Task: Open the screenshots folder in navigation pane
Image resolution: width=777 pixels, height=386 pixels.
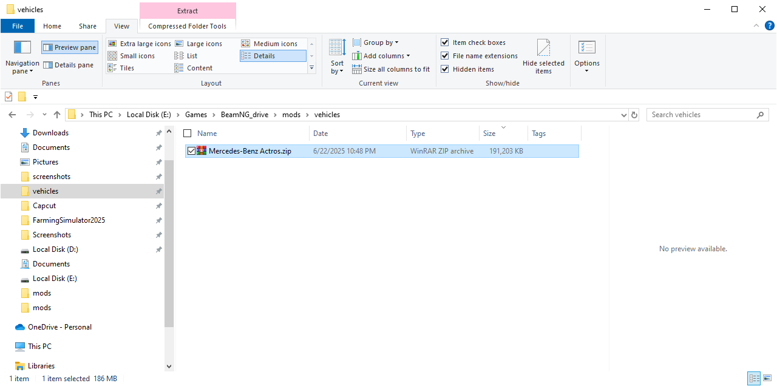Action: tap(52, 177)
